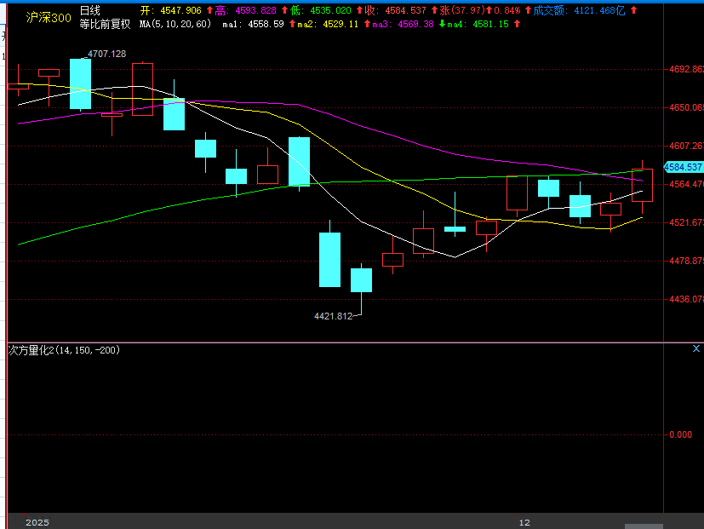
Task: Select the white ma1 value 4558.59
Action: point(265,24)
